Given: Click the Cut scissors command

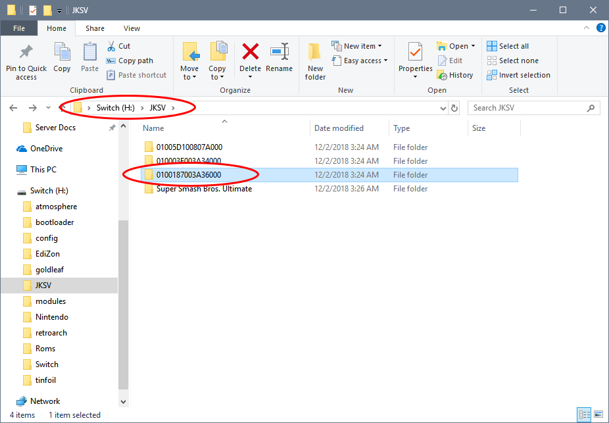Looking at the screenshot, I should tap(118, 46).
